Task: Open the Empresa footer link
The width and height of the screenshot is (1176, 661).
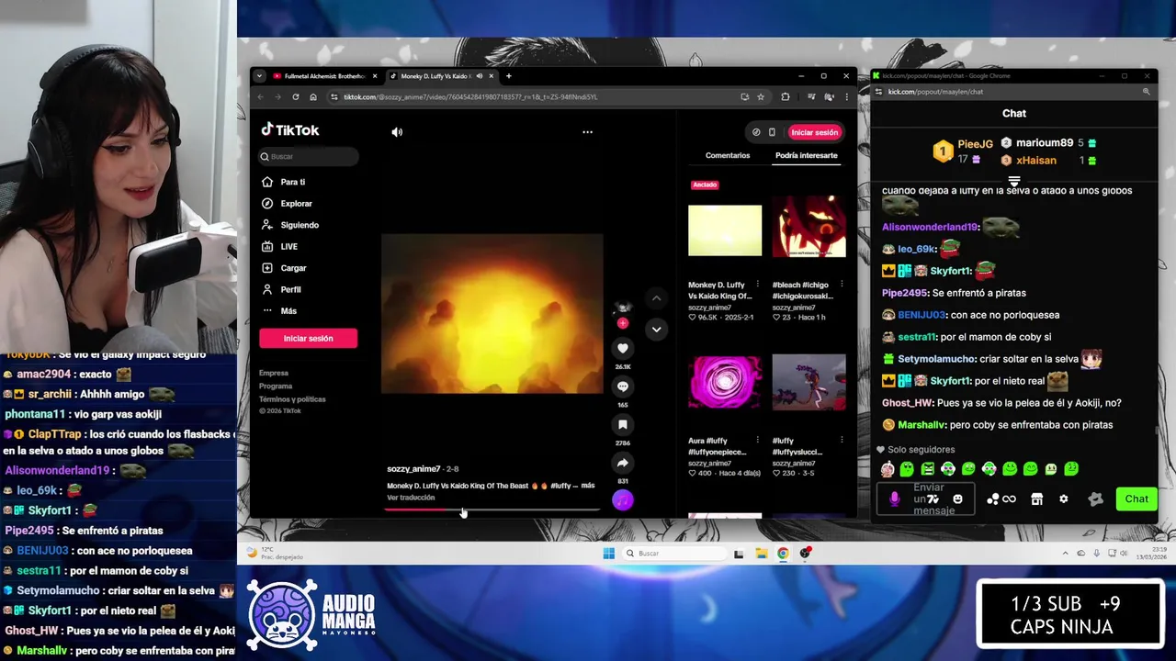Action: (x=274, y=373)
